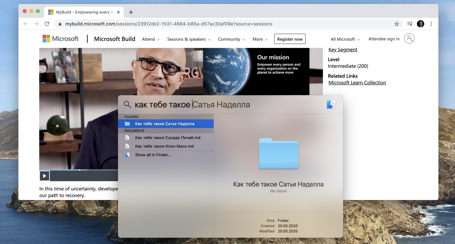Expand the More menu
The image size is (455, 244).
pyautogui.click(x=260, y=39)
